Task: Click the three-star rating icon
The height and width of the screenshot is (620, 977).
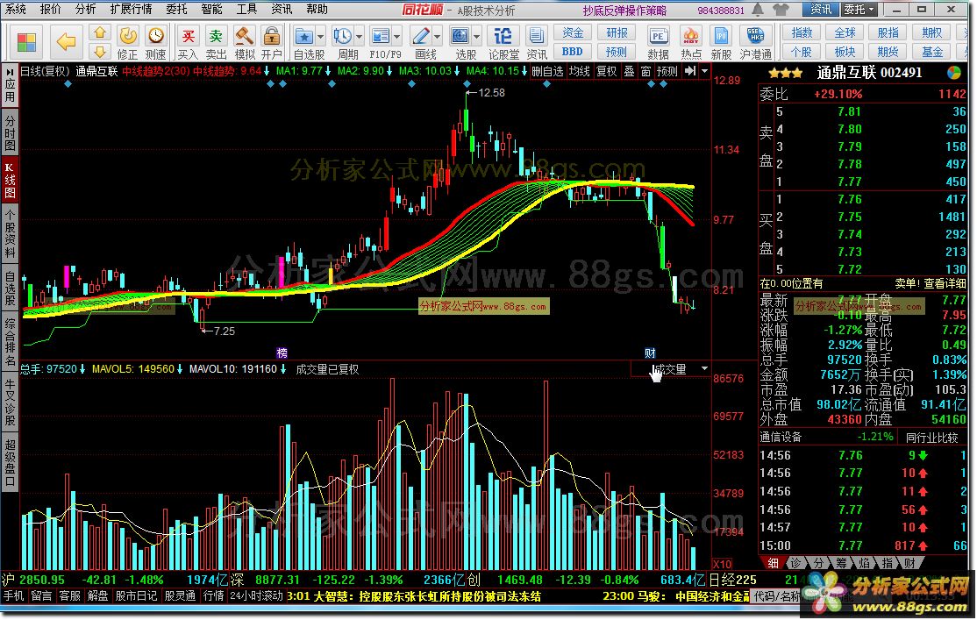Action: click(x=786, y=73)
